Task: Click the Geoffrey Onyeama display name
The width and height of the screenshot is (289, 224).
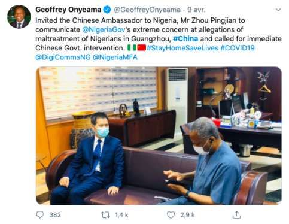Action: [68, 10]
